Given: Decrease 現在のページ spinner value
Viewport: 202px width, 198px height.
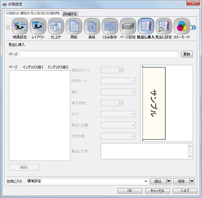Looking at the screenshot, I should tap(122, 72).
